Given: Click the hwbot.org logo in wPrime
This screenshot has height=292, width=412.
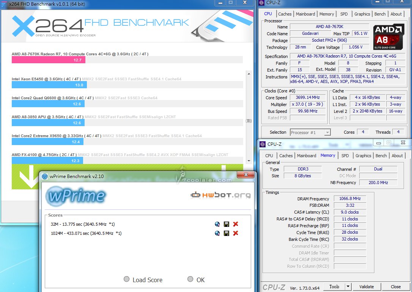Looking at the screenshot, I should pos(220,195).
